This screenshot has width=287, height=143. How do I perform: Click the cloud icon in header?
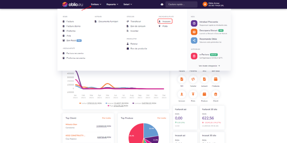click(x=162, y=5)
